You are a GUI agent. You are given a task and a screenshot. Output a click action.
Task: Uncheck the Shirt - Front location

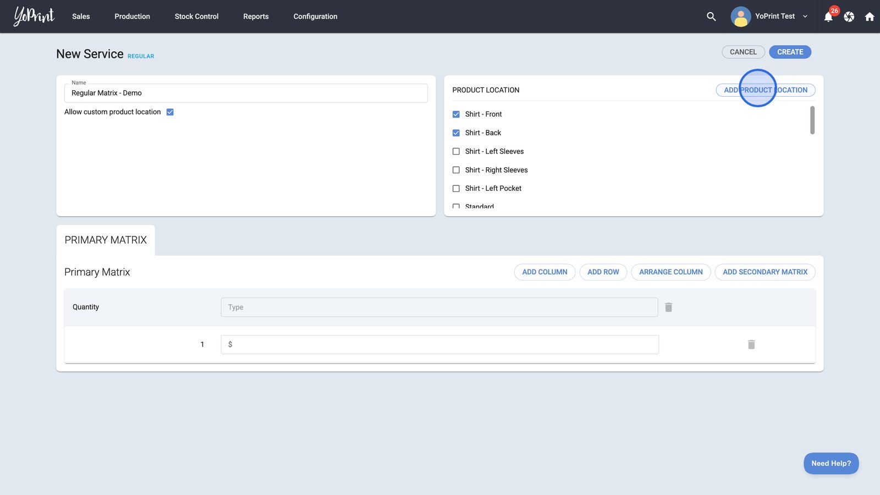(456, 114)
